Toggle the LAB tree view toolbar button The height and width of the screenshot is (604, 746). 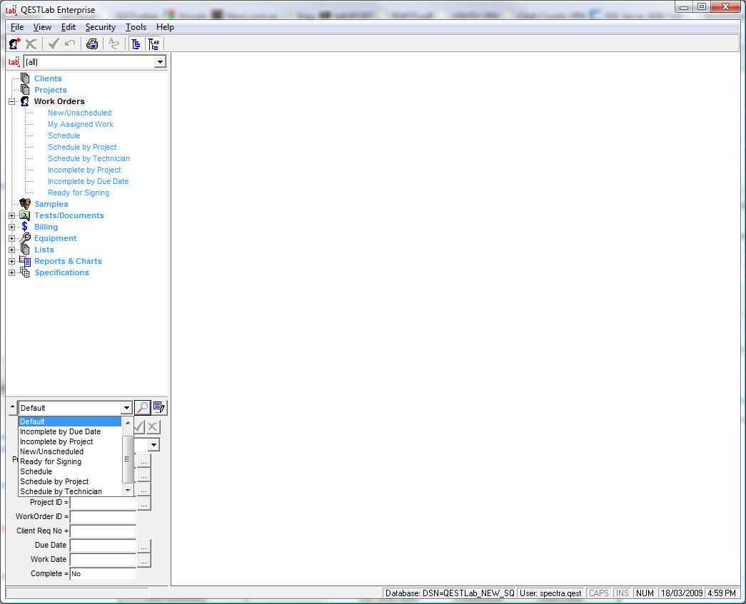153,44
